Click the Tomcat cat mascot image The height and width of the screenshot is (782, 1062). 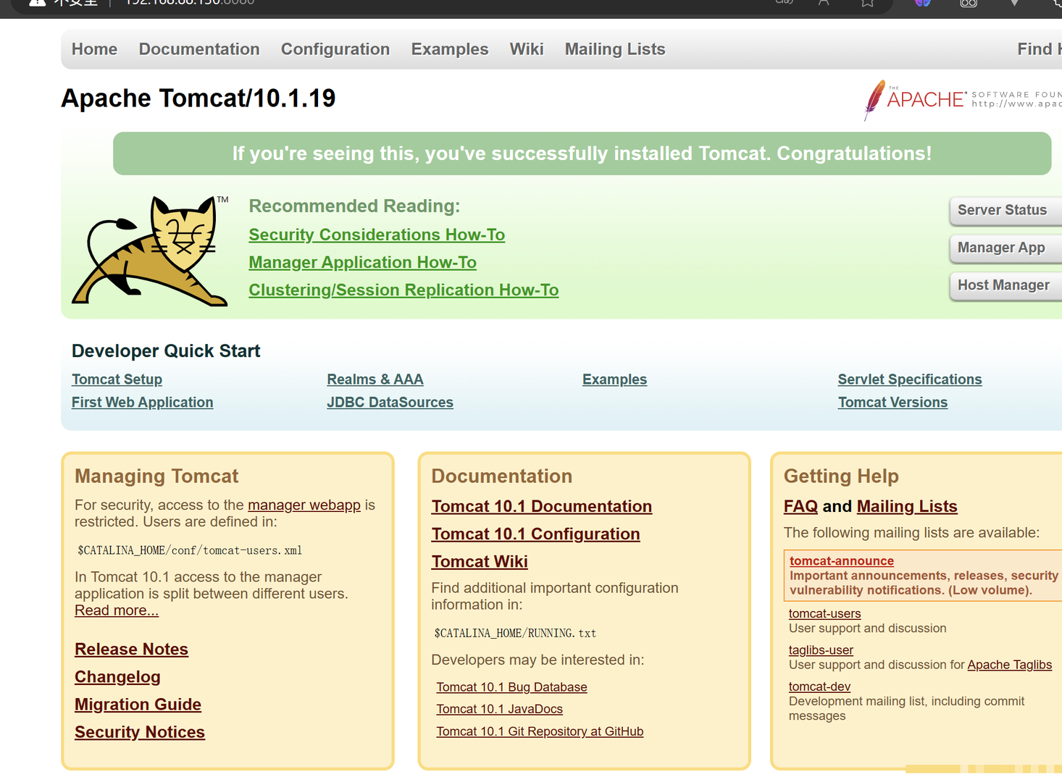pyautogui.click(x=150, y=251)
